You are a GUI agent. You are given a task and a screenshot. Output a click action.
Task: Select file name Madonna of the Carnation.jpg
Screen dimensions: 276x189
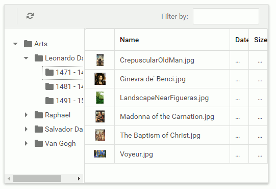pos(167,116)
